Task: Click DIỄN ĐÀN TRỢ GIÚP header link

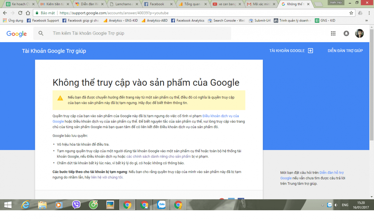Action: click(x=345, y=51)
